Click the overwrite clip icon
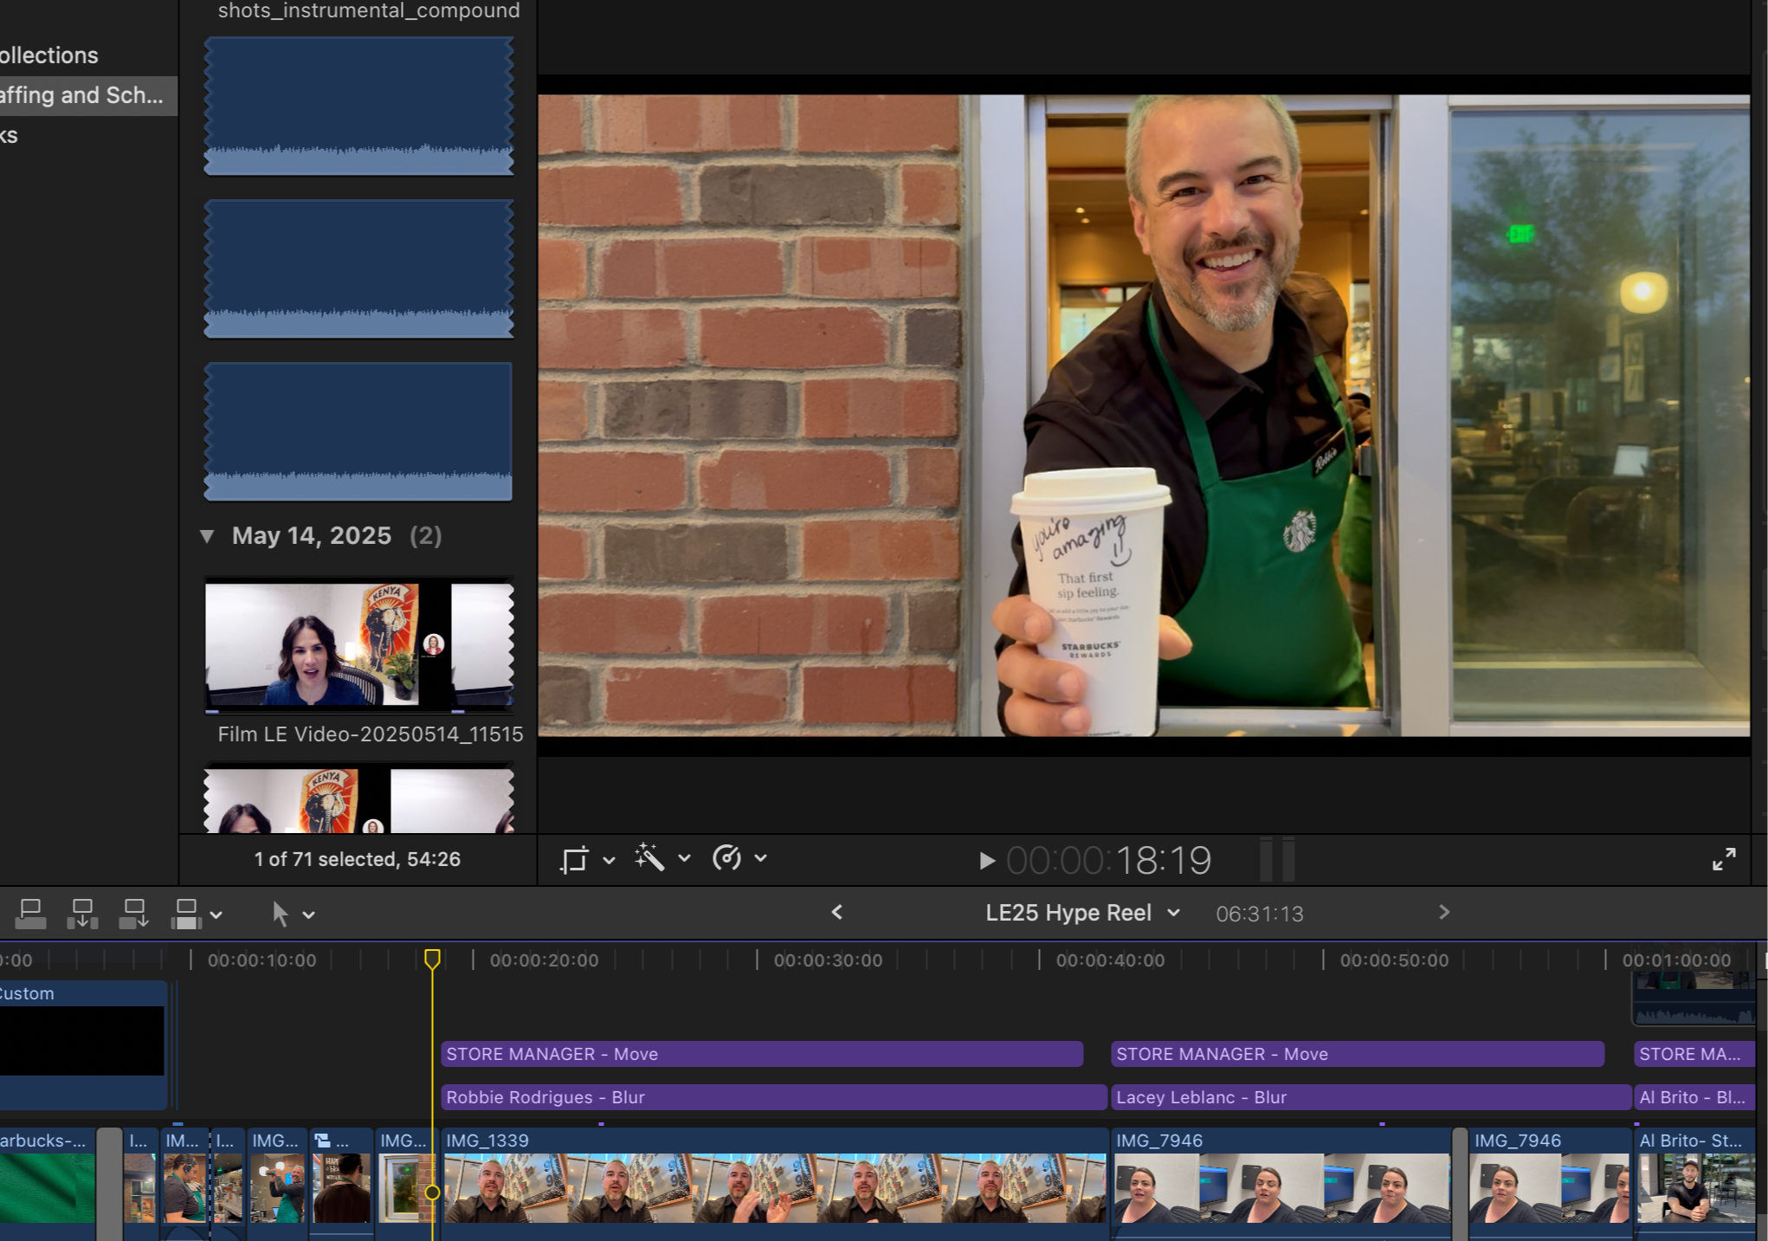Screen dimensions: 1768x1241 (x=186, y=914)
